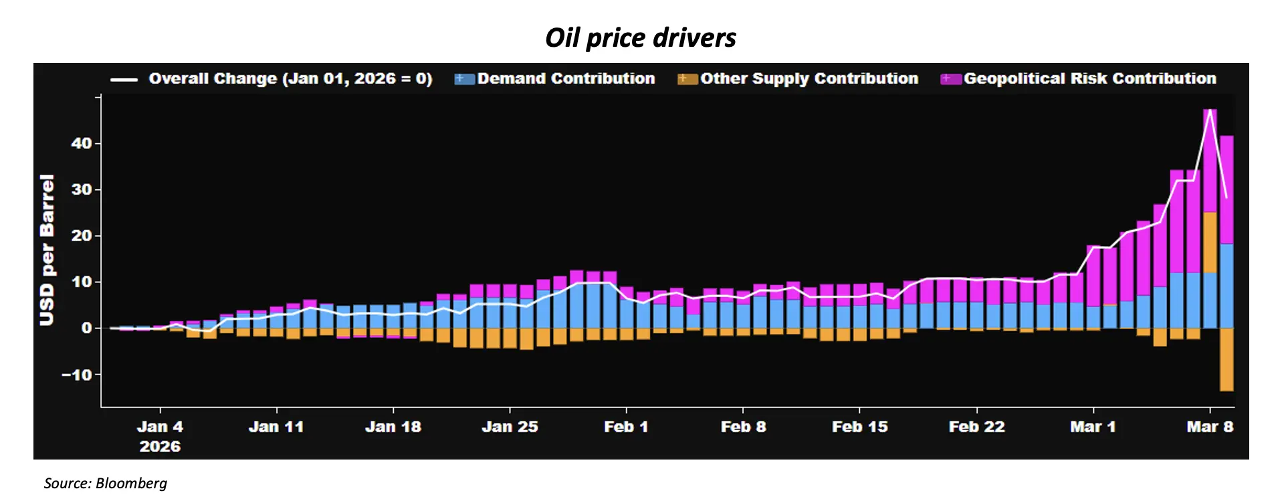
Task: Toggle the Other Supply Contribution legend label
Action: coord(809,79)
